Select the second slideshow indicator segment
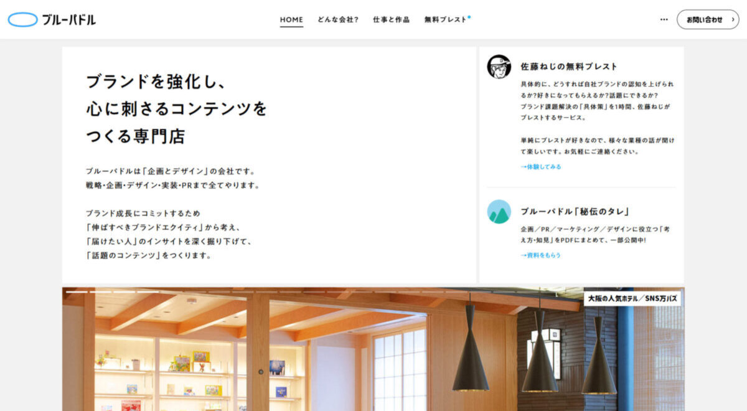The image size is (747, 411). click(100, 291)
